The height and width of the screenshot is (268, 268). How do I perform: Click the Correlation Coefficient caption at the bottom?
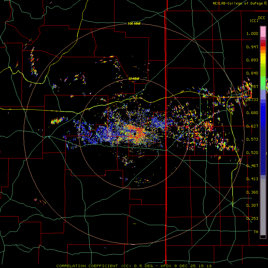click(134, 266)
